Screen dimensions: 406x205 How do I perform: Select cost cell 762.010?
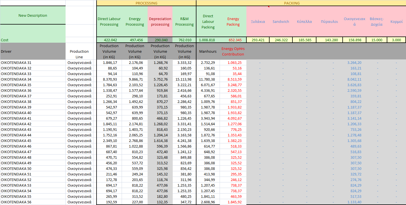tap(184, 40)
